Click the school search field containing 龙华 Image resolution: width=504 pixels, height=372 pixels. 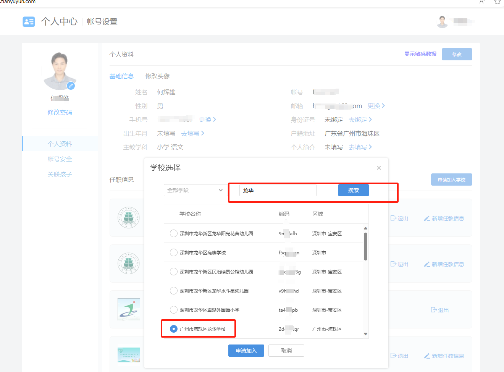tap(278, 190)
